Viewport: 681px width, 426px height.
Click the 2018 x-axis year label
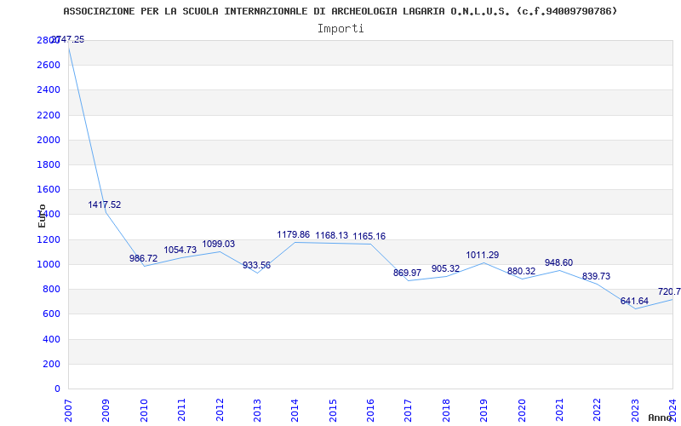[x=446, y=410]
